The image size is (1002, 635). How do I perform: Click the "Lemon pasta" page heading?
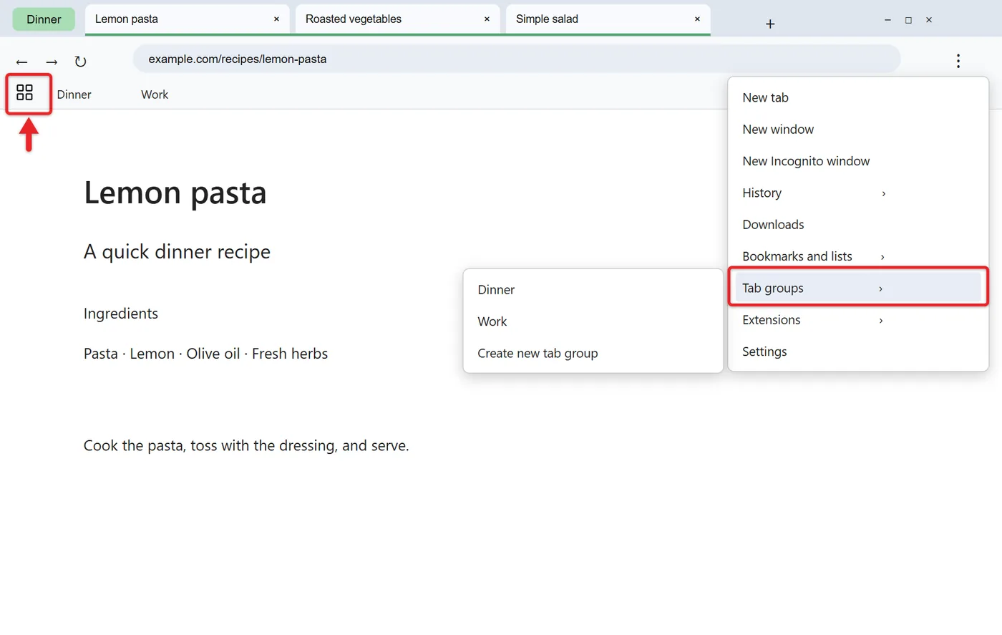coord(175,193)
